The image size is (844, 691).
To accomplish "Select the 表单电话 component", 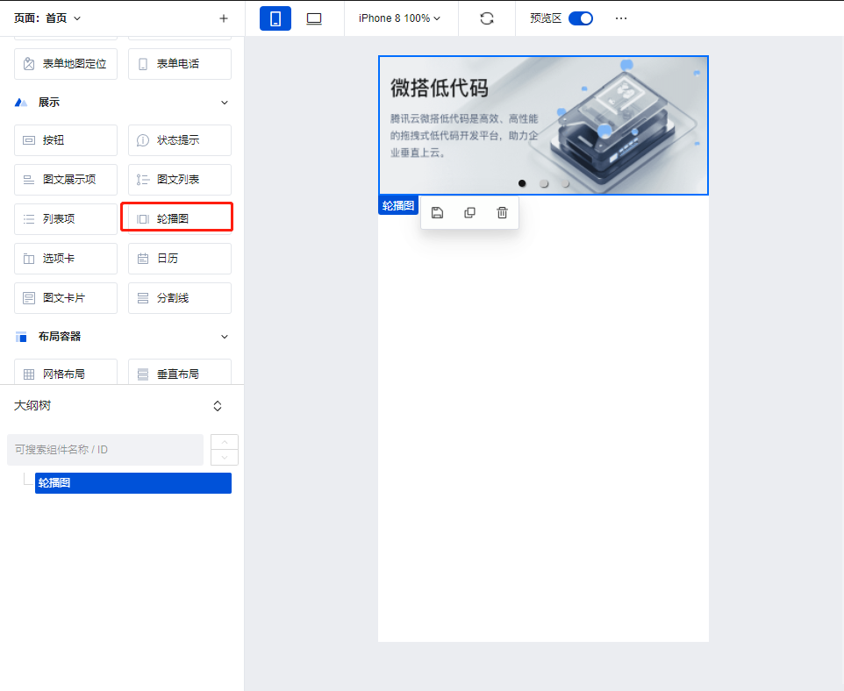I will click(x=180, y=64).
